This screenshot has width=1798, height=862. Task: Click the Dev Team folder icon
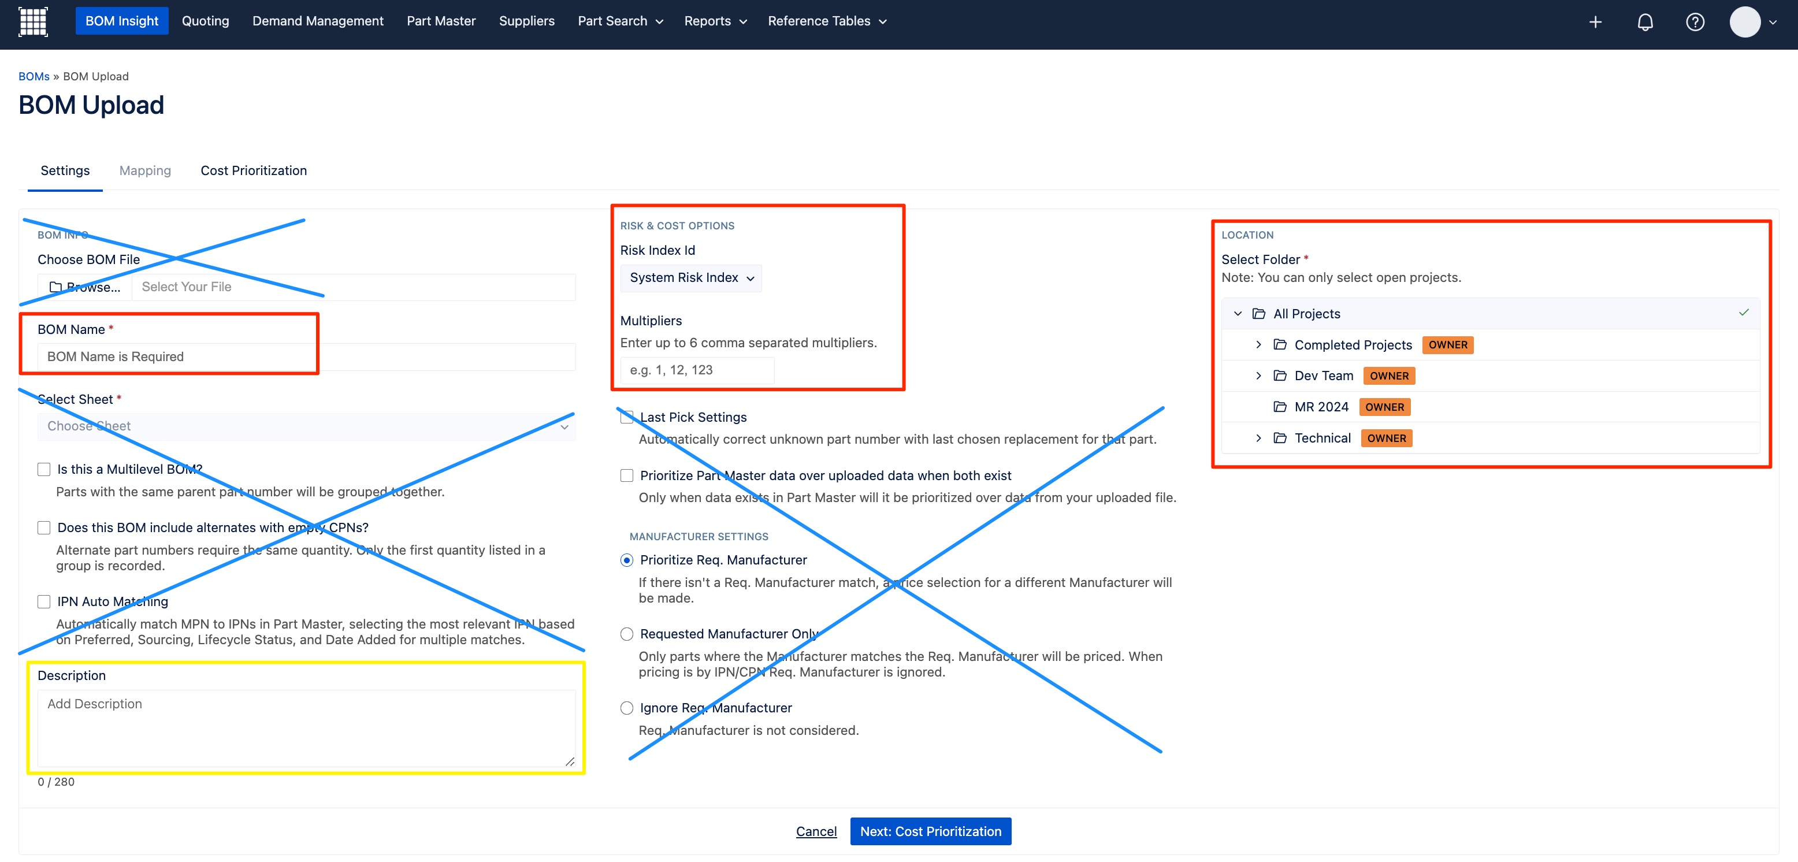click(1280, 376)
